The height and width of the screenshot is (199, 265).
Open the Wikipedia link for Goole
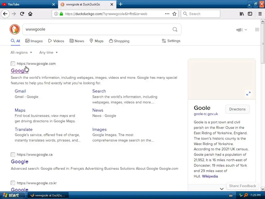click(210, 176)
